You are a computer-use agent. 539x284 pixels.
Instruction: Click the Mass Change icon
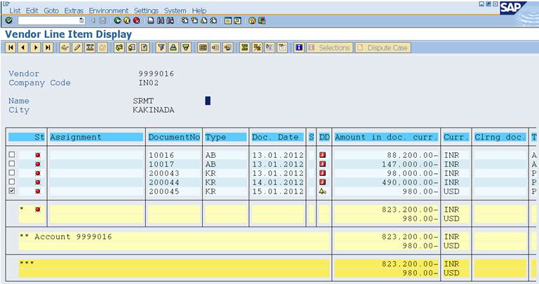[90, 48]
